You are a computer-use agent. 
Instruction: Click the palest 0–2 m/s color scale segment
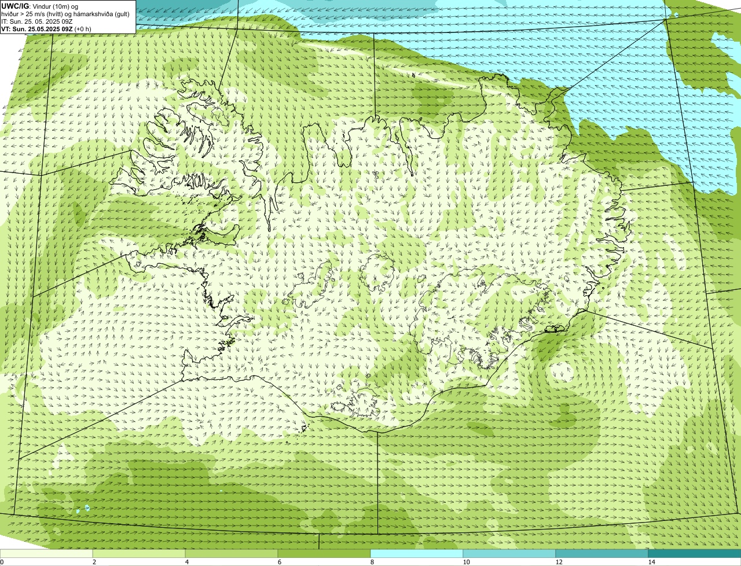coord(46,553)
